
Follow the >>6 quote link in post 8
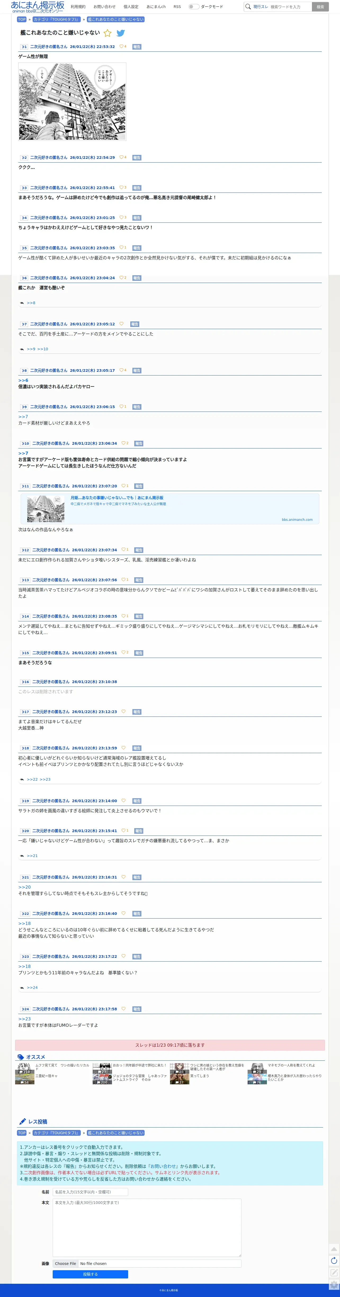coord(23,380)
